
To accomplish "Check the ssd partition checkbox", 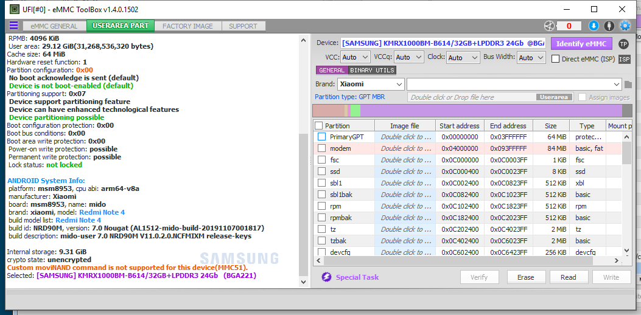I will (322, 171).
